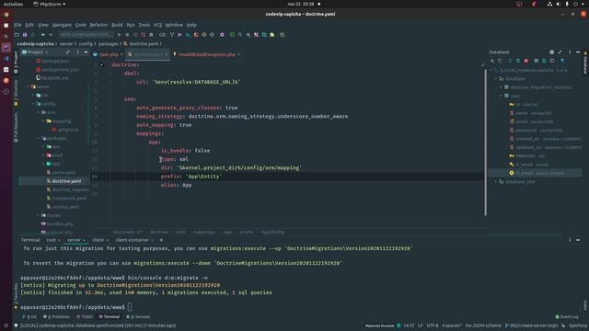Add a new terminal session tab

tap(162, 240)
